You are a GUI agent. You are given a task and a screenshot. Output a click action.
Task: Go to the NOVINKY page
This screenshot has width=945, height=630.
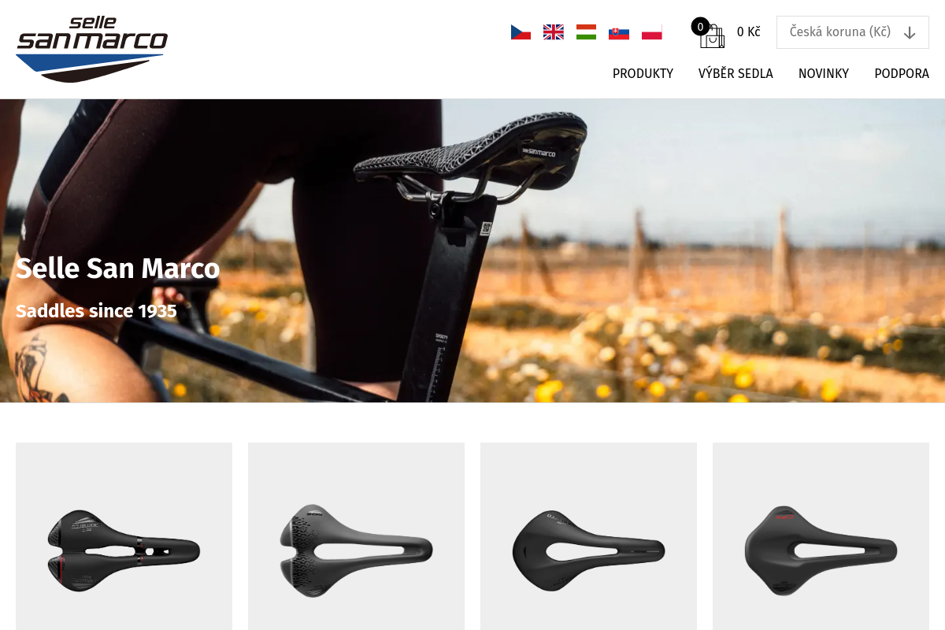tap(824, 73)
